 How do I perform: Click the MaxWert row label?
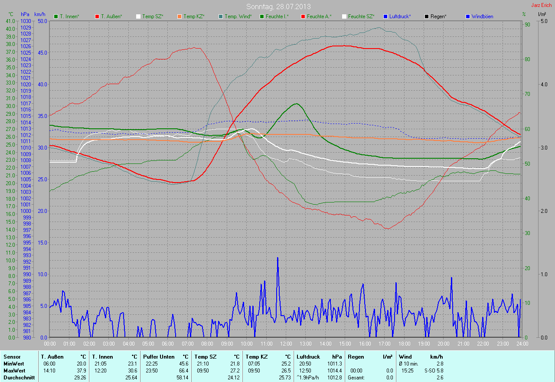click(14, 371)
